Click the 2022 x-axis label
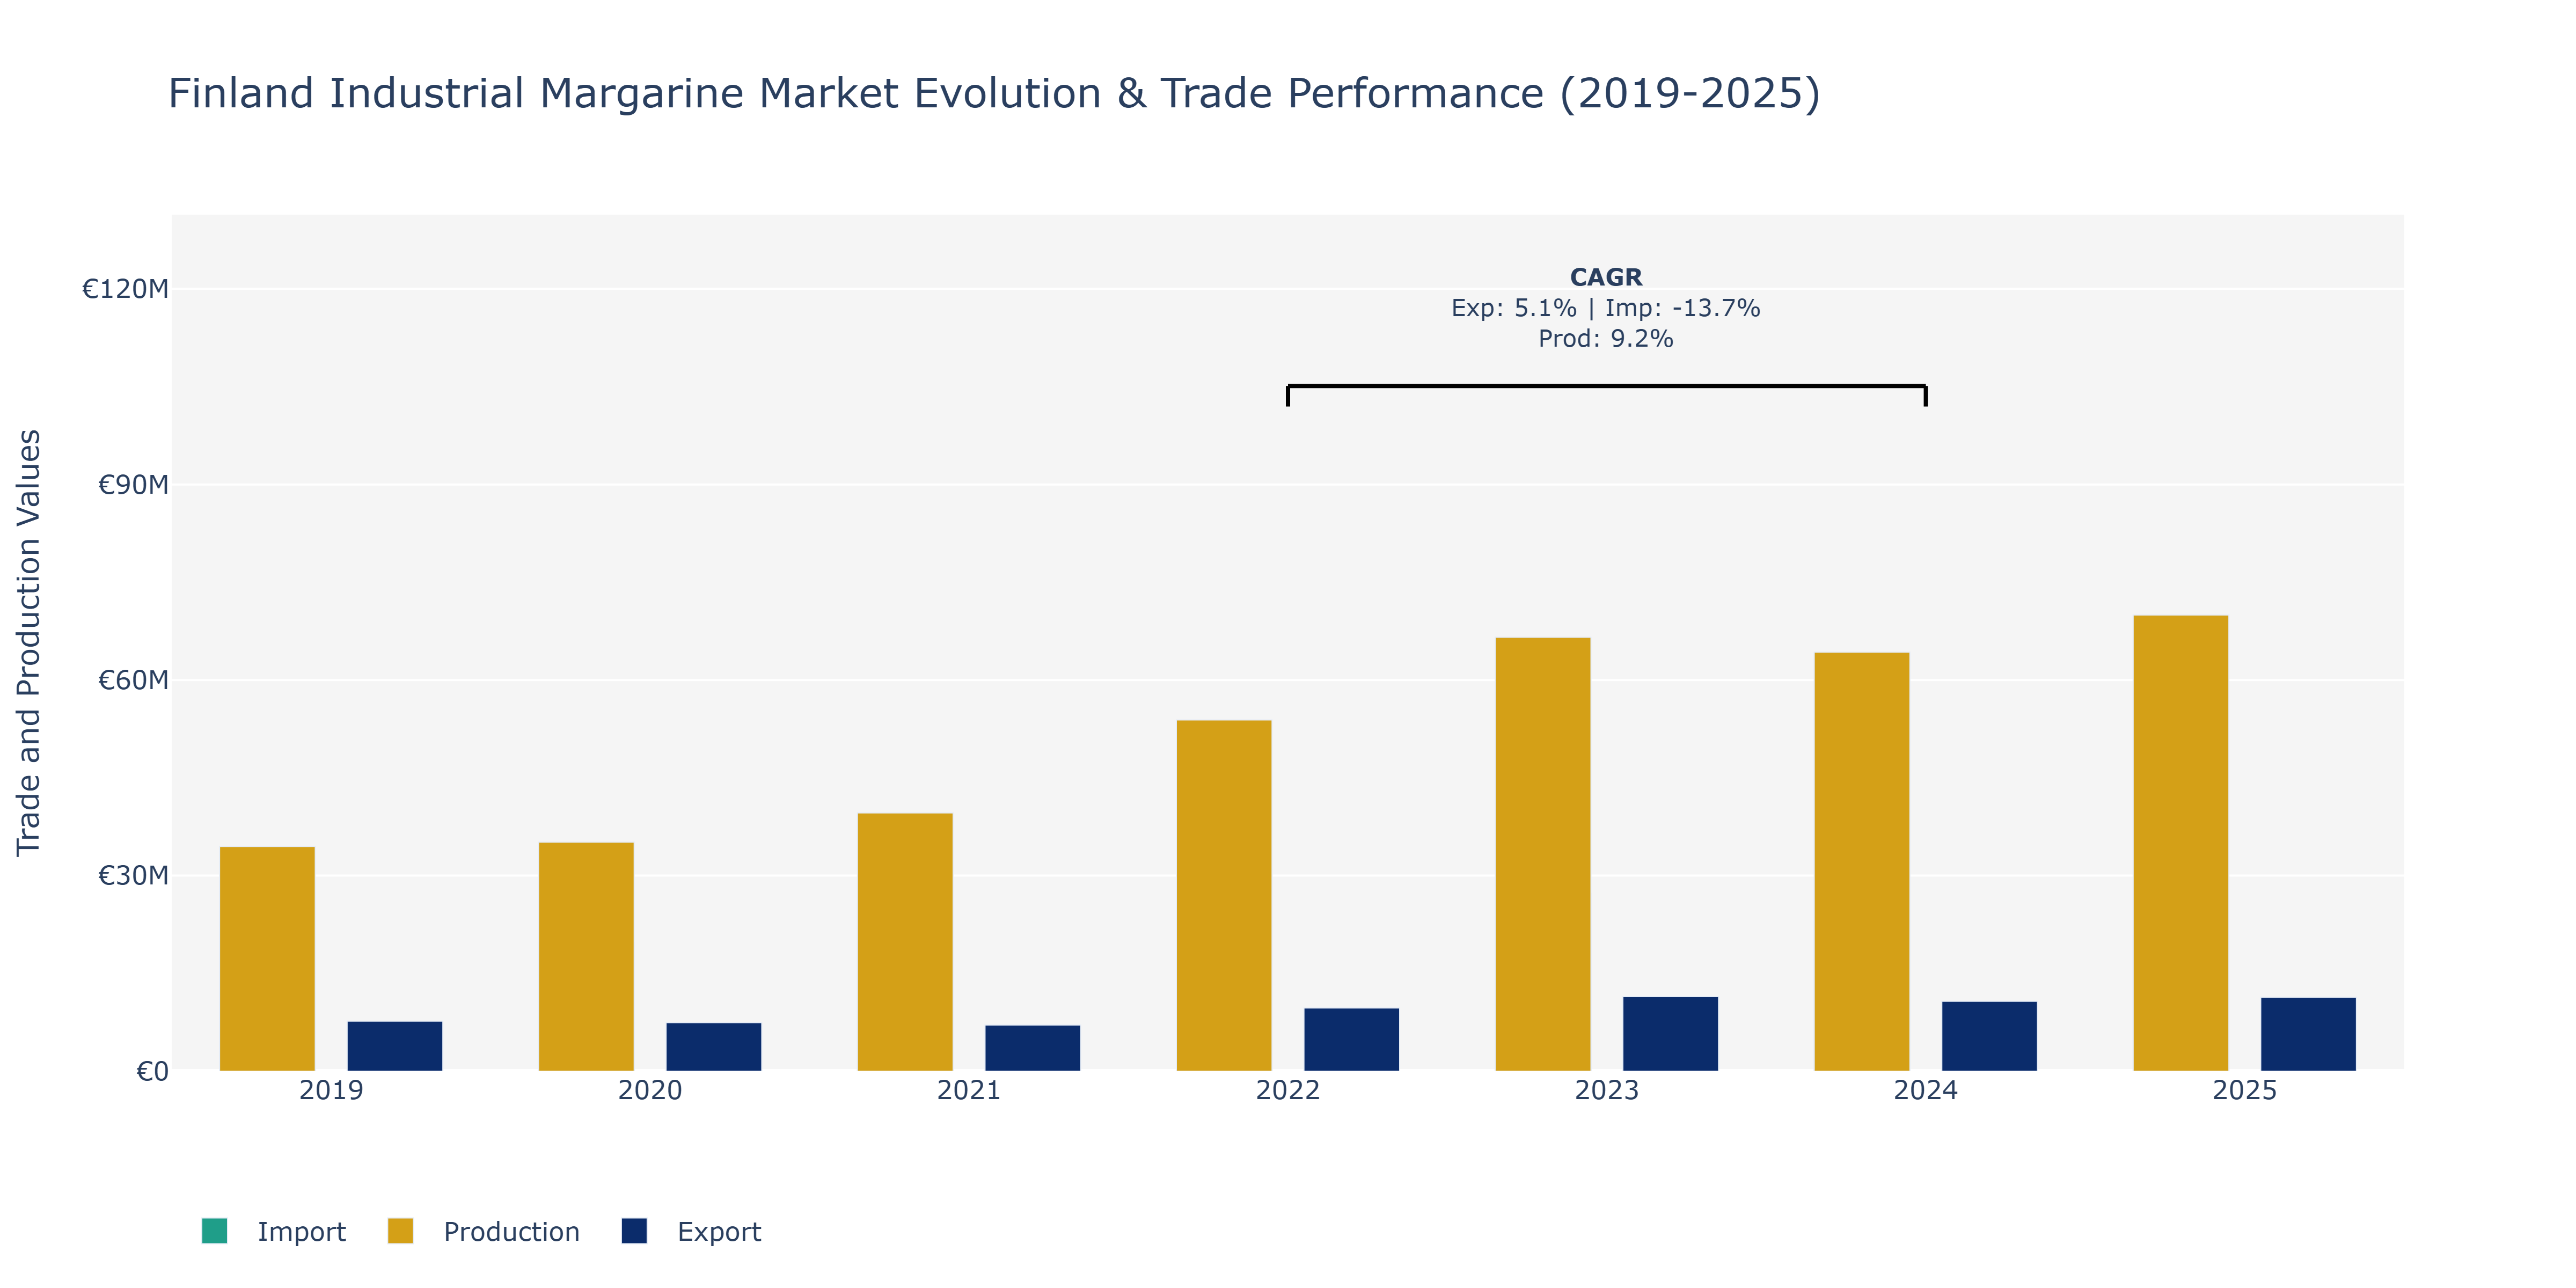Image resolution: width=2576 pixels, height=1288 pixels. click(x=1288, y=1090)
